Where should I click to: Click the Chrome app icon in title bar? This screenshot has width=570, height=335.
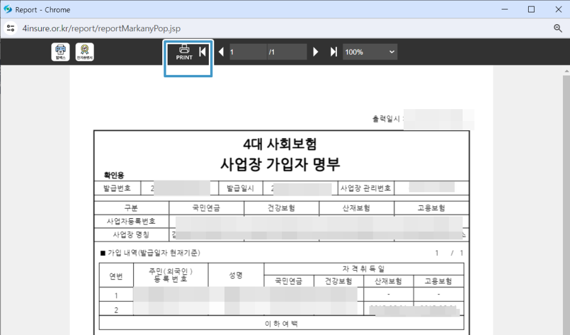(8, 9)
